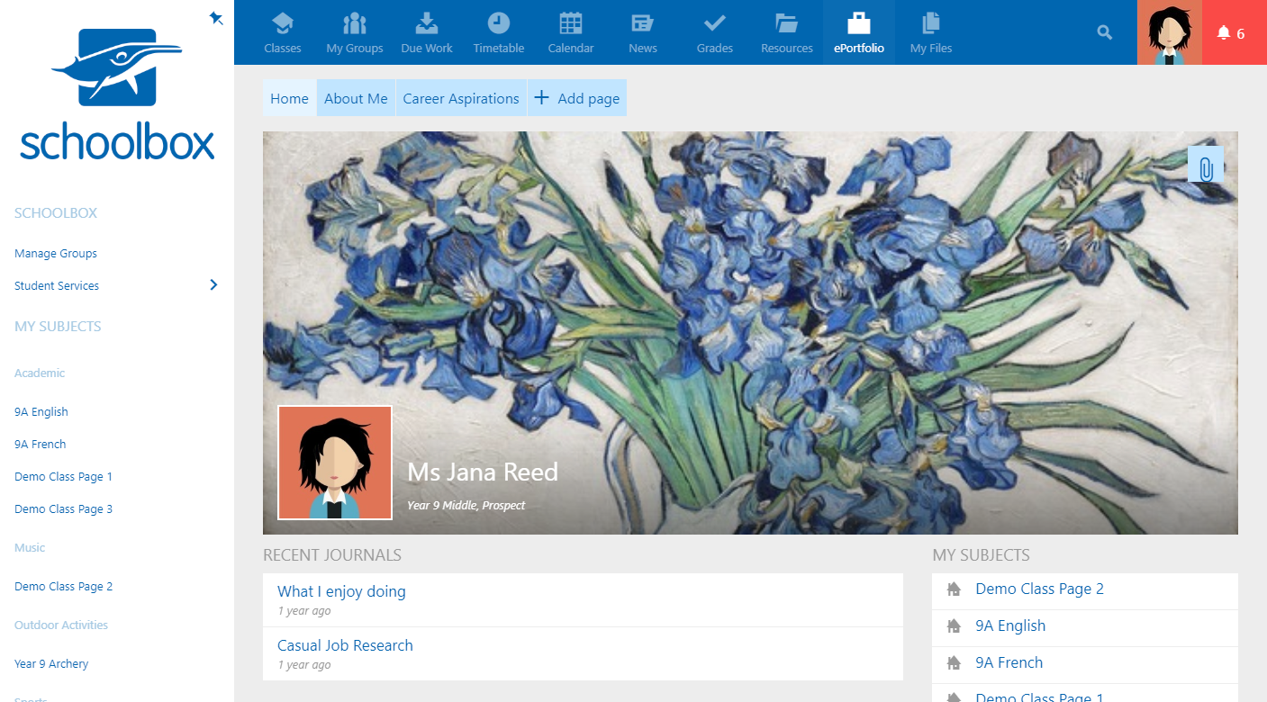
Task: Click the RECENT JOURNALS heading
Action: pos(332,555)
